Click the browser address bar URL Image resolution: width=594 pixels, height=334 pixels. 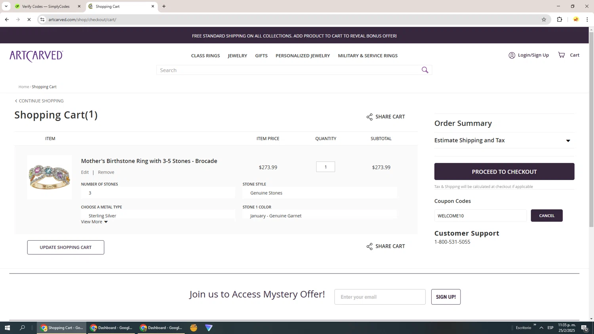pos(82,19)
